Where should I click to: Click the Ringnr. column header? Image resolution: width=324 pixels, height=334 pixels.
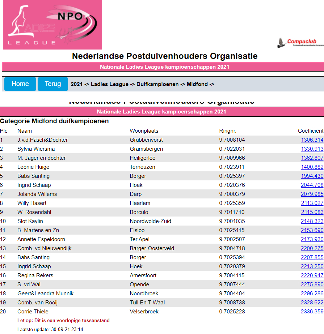point(228,131)
